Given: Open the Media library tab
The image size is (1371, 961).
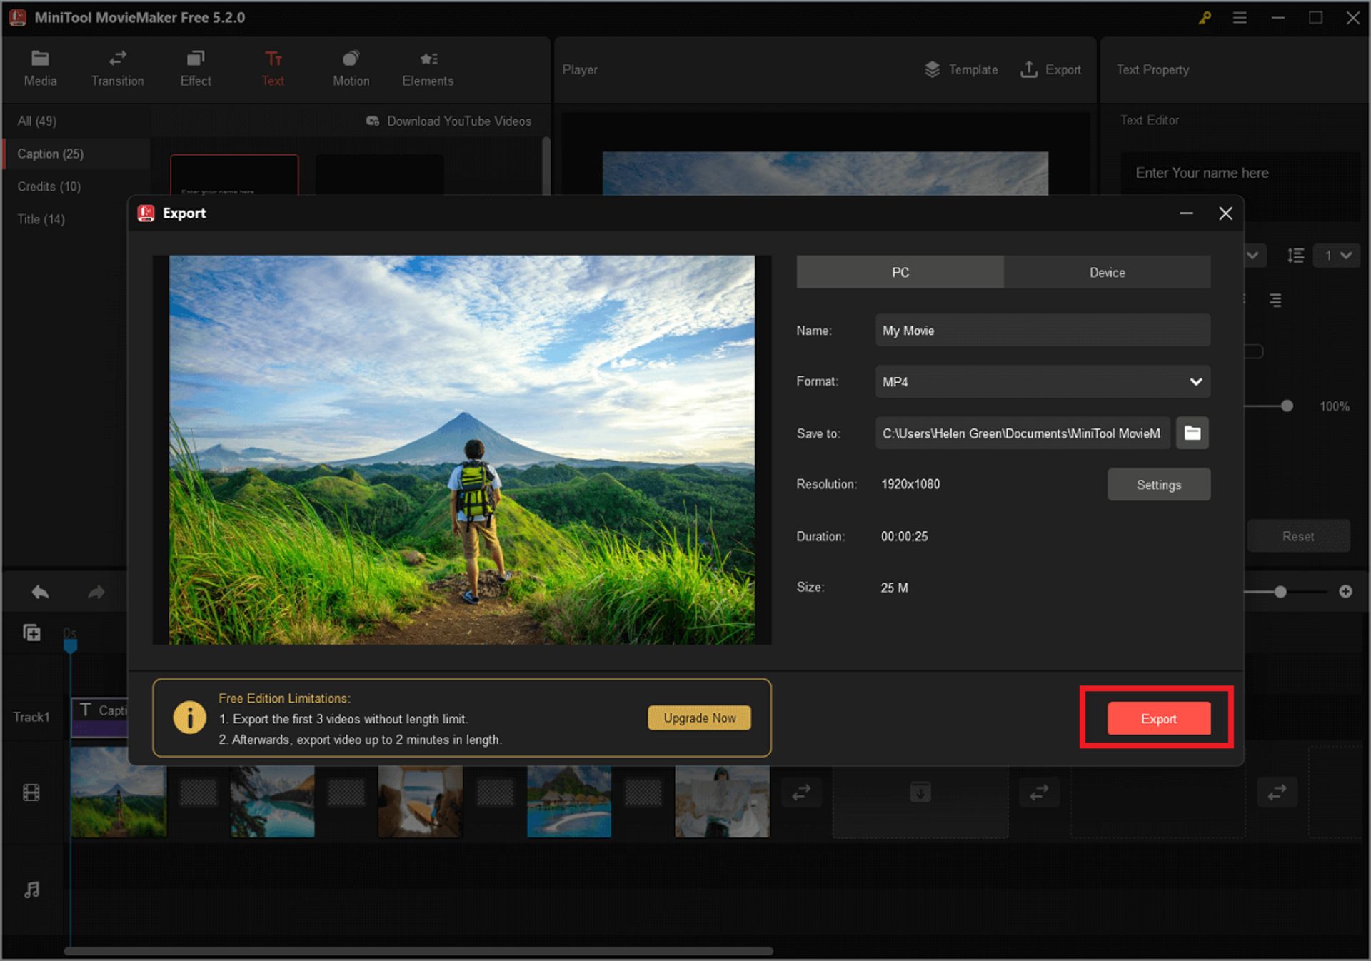Looking at the screenshot, I should [x=40, y=69].
